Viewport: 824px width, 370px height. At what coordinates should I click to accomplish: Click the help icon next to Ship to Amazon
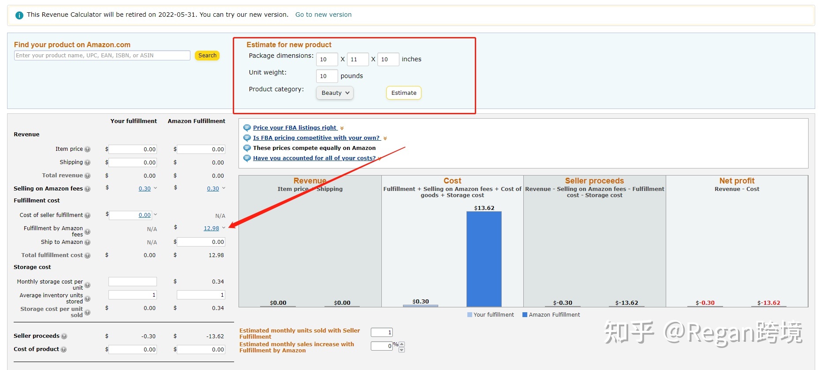[87, 243]
